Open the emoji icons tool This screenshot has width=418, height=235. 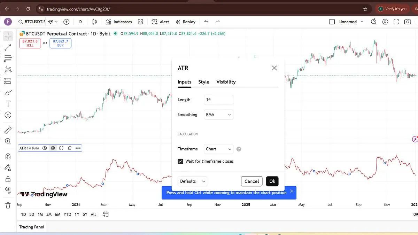click(8, 115)
